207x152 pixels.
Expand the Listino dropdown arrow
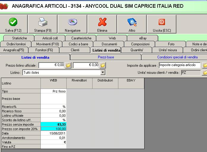click(x=103, y=73)
